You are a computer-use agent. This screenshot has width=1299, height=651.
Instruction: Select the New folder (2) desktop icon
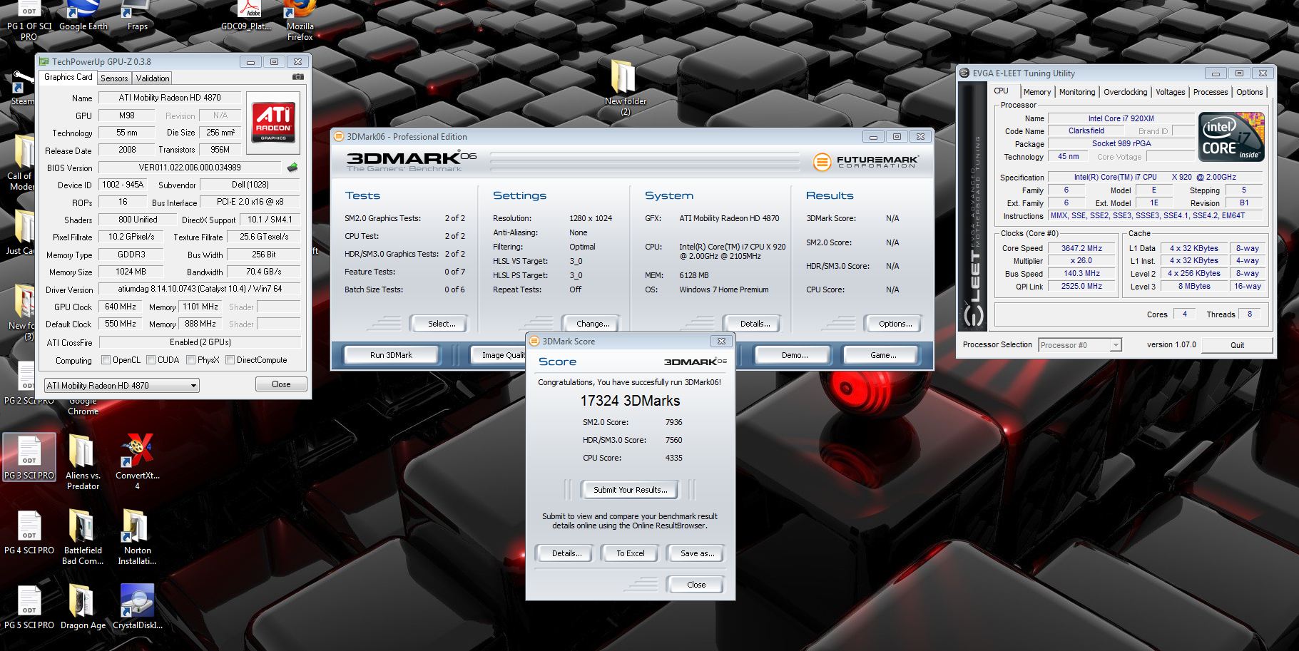625,89
